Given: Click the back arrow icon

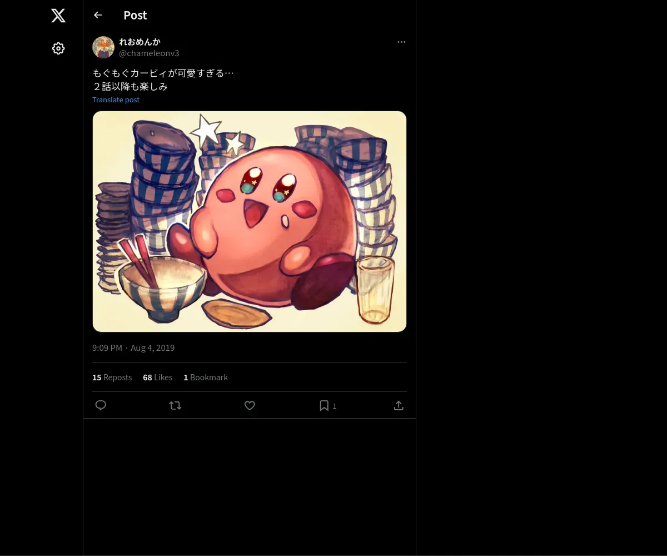Looking at the screenshot, I should pos(98,15).
